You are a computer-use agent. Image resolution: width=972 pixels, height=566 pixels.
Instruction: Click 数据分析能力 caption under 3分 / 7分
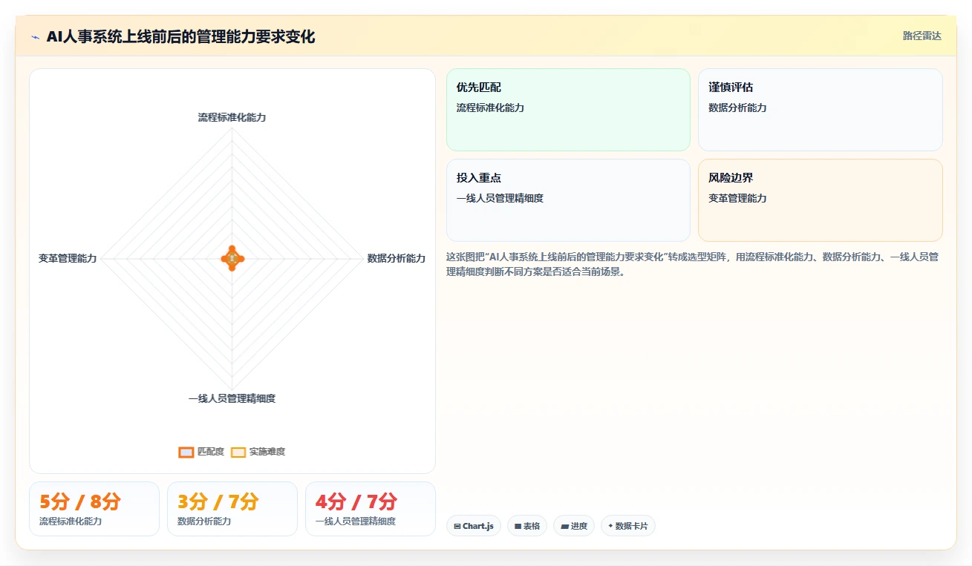pyautogui.click(x=204, y=521)
